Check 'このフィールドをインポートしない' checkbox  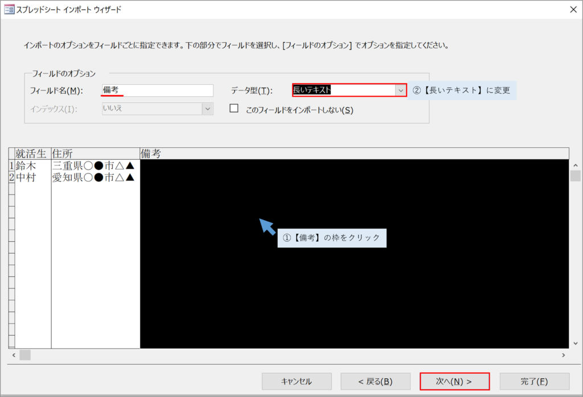point(234,109)
